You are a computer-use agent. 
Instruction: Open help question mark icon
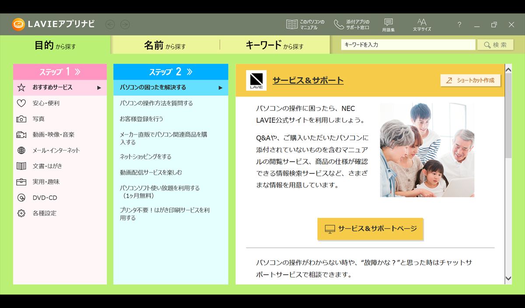click(459, 24)
